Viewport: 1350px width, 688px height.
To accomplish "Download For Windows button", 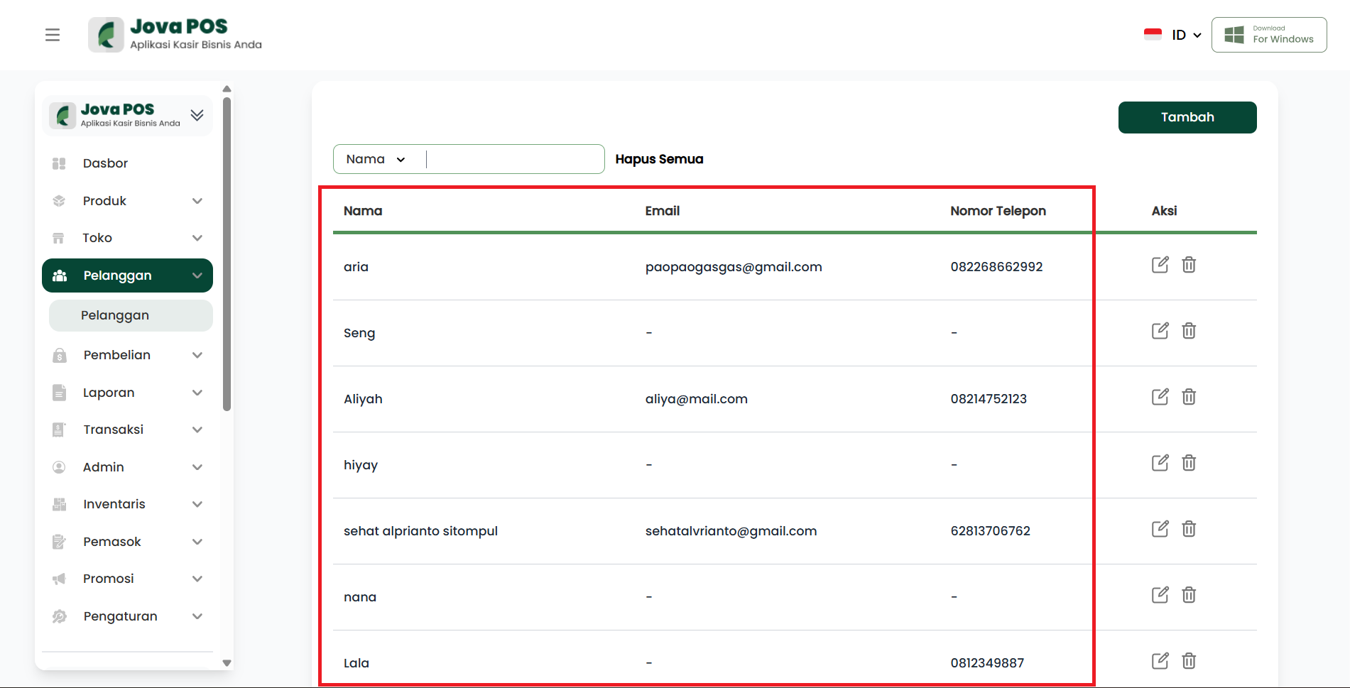I will click(1268, 35).
